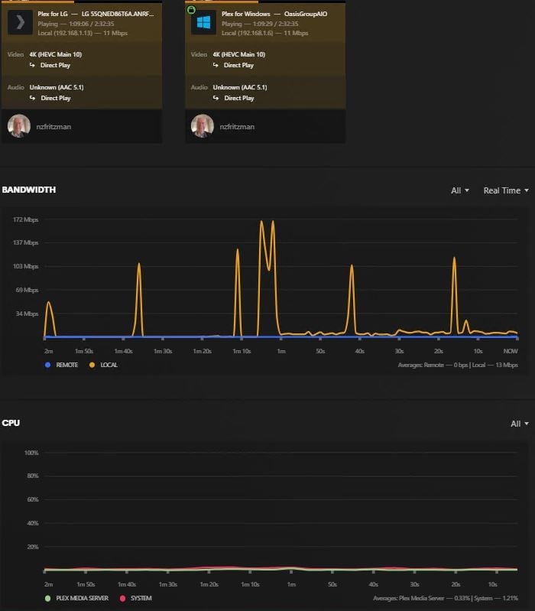
Task: Click Unknown (AAC 5.1) in Windows session
Action: (x=240, y=87)
